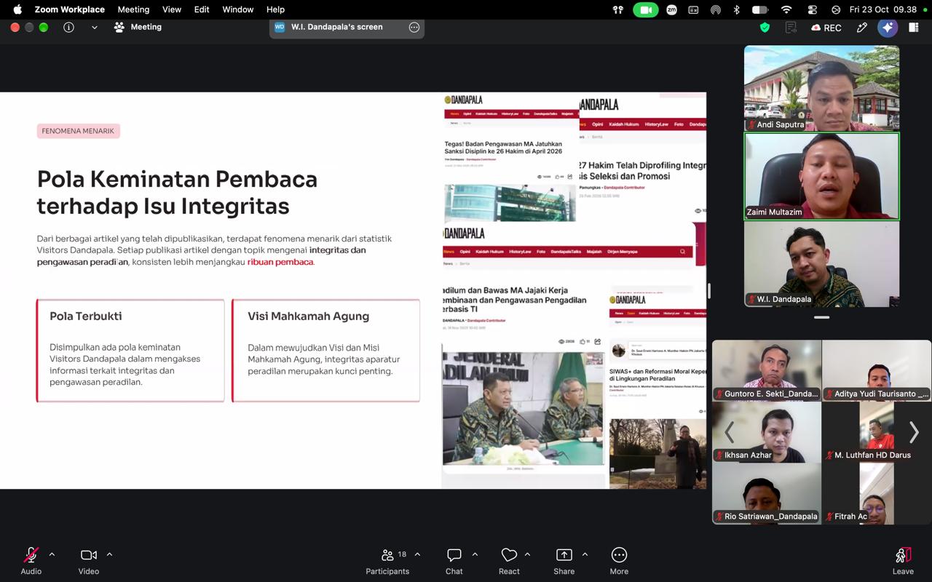Open the View menu
This screenshot has height=582, width=932.
point(172,9)
